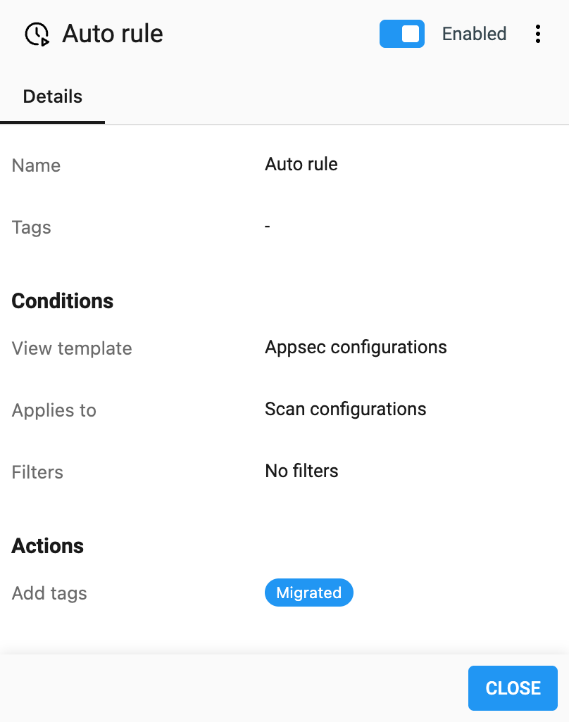
Task: Select the Tags dash placeholder
Action: point(267,226)
